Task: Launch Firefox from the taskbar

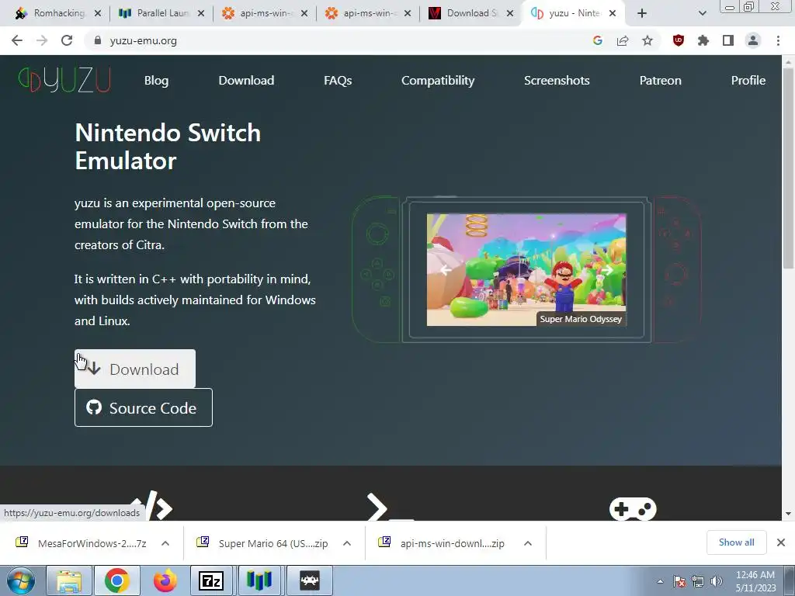Action: click(x=165, y=580)
